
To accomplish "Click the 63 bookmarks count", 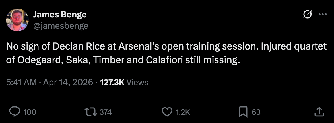I will [x=256, y=112].
